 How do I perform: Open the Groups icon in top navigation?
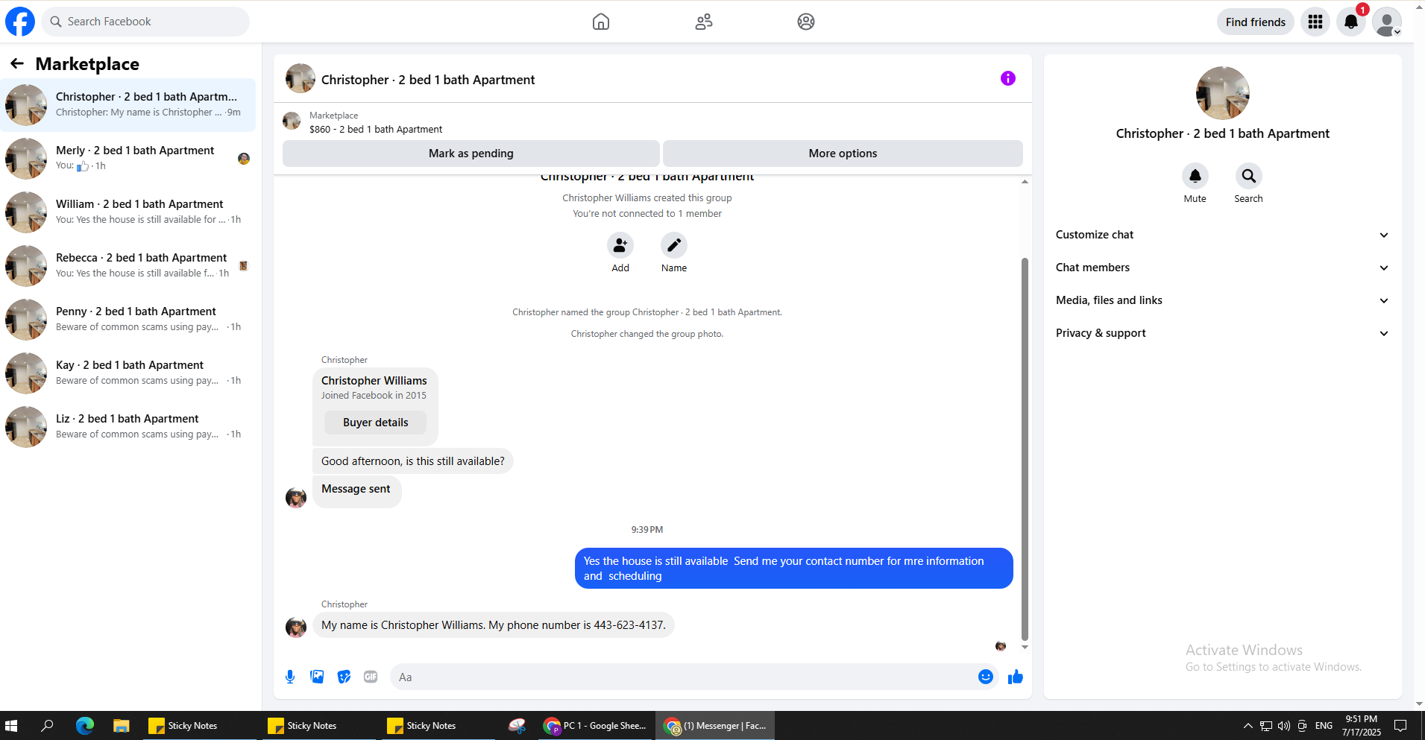click(x=806, y=22)
